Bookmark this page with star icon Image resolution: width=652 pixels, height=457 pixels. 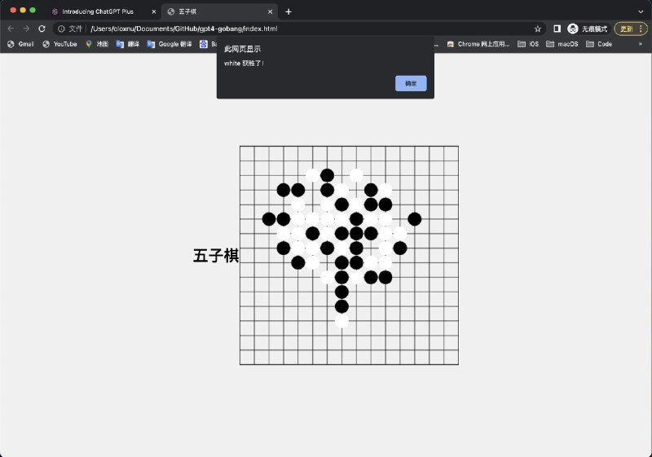pyautogui.click(x=537, y=29)
